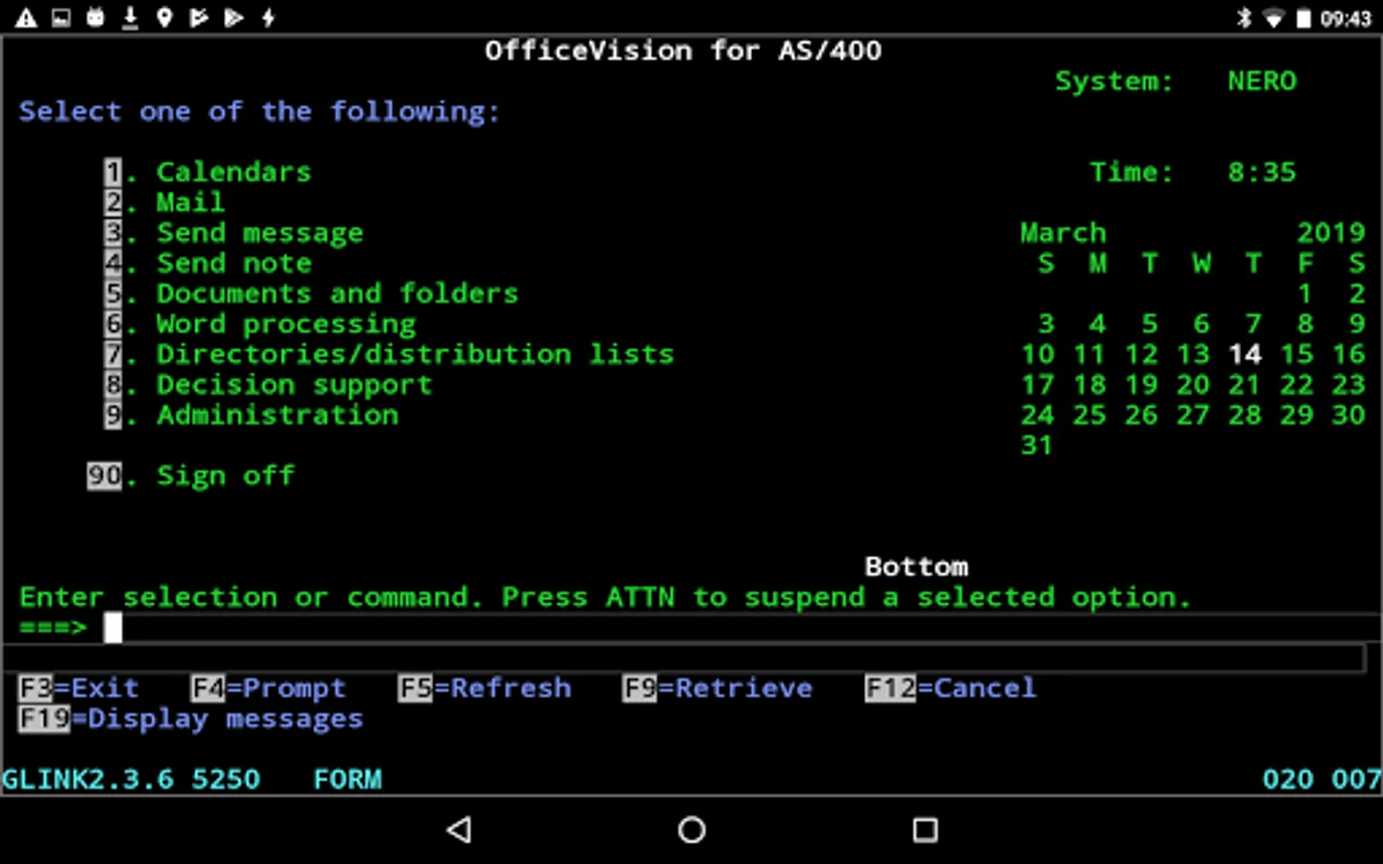
Task: Tap highlighted date 14 in calendar
Action: pos(1245,354)
